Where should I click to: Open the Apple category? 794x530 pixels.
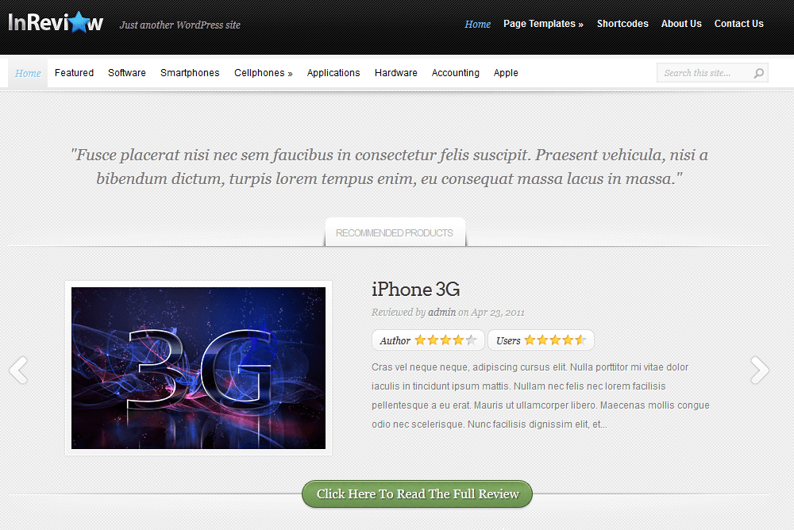point(505,73)
